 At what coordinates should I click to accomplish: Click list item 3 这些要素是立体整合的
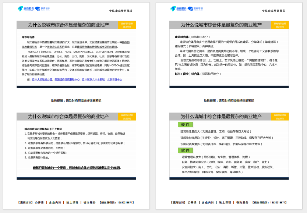tap(45, 148)
